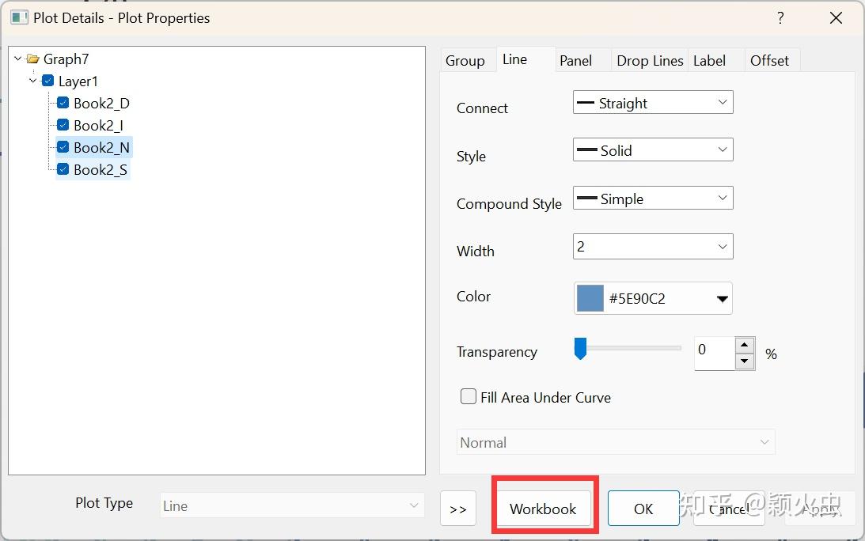
Task: Click the double-arrow expand panel button
Action: 458,509
